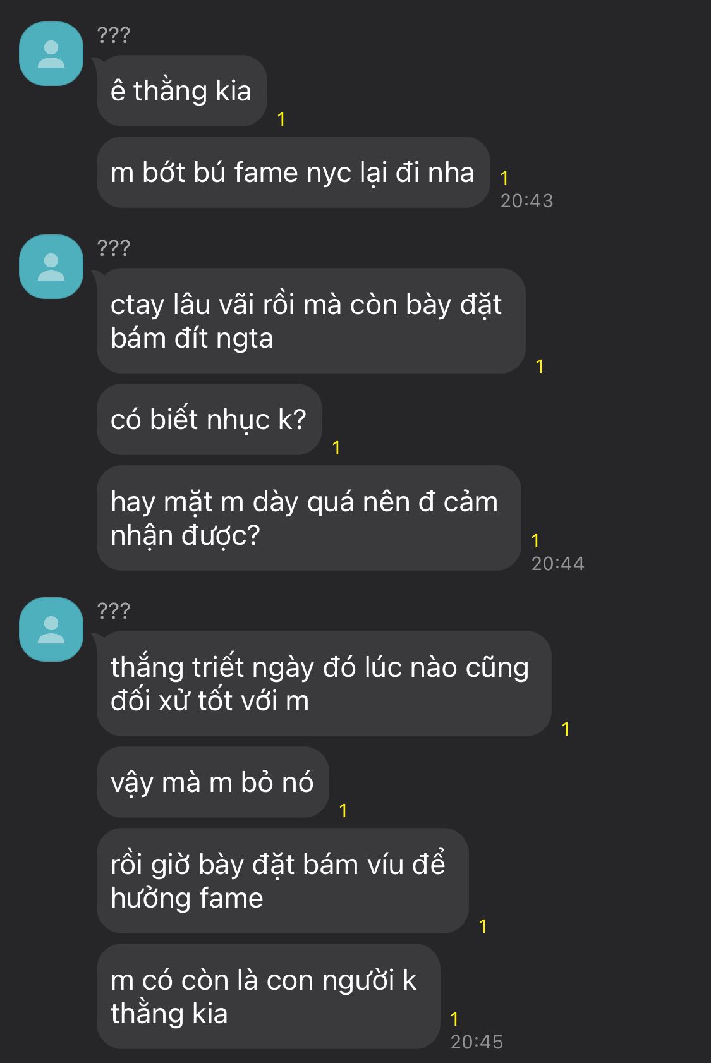Tap the unread '1' next to 'có biết nhục k?'

tap(336, 448)
